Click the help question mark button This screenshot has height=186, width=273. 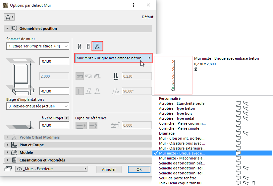click(134, 5)
